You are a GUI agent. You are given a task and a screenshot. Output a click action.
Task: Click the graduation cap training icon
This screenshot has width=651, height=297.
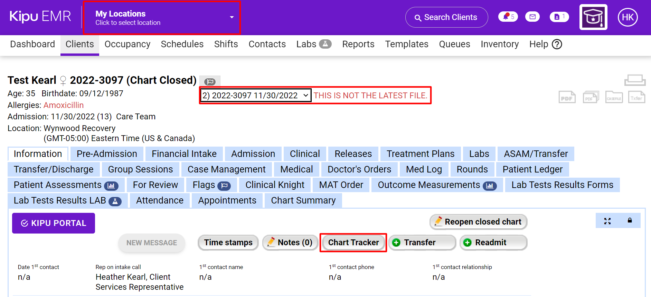tap(593, 17)
